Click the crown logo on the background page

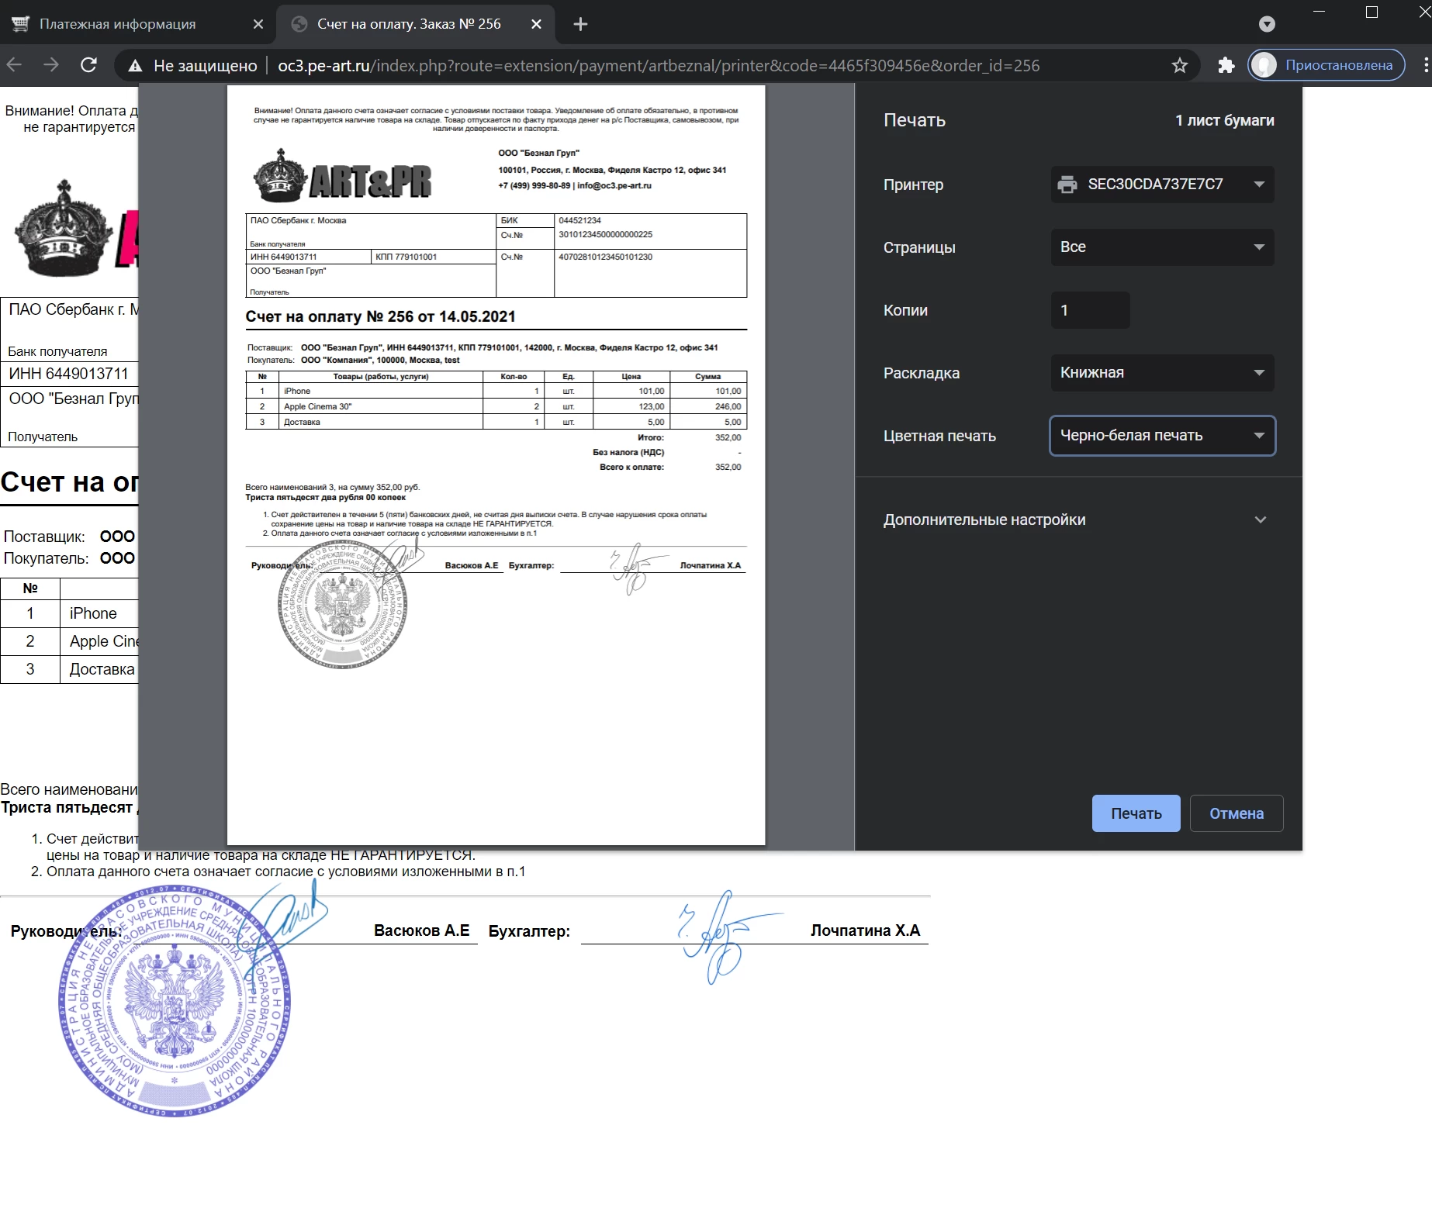click(x=64, y=228)
